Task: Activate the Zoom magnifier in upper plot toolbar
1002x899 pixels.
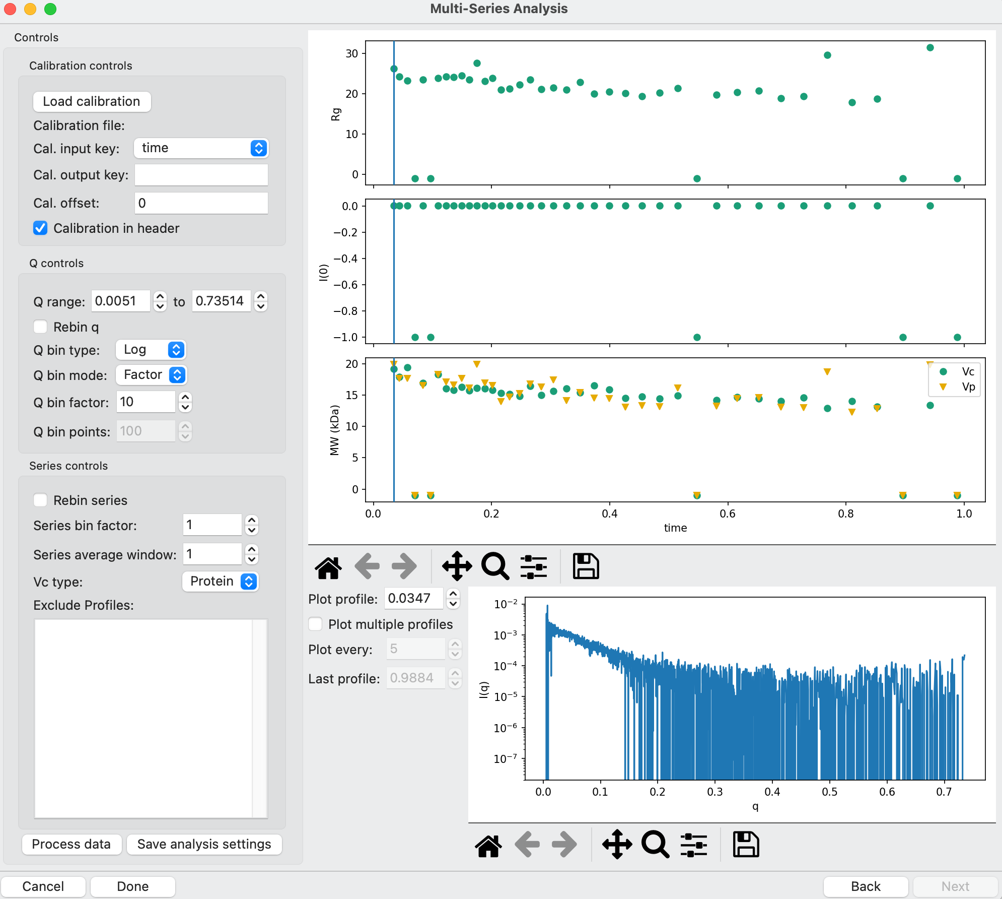Action: [495, 567]
